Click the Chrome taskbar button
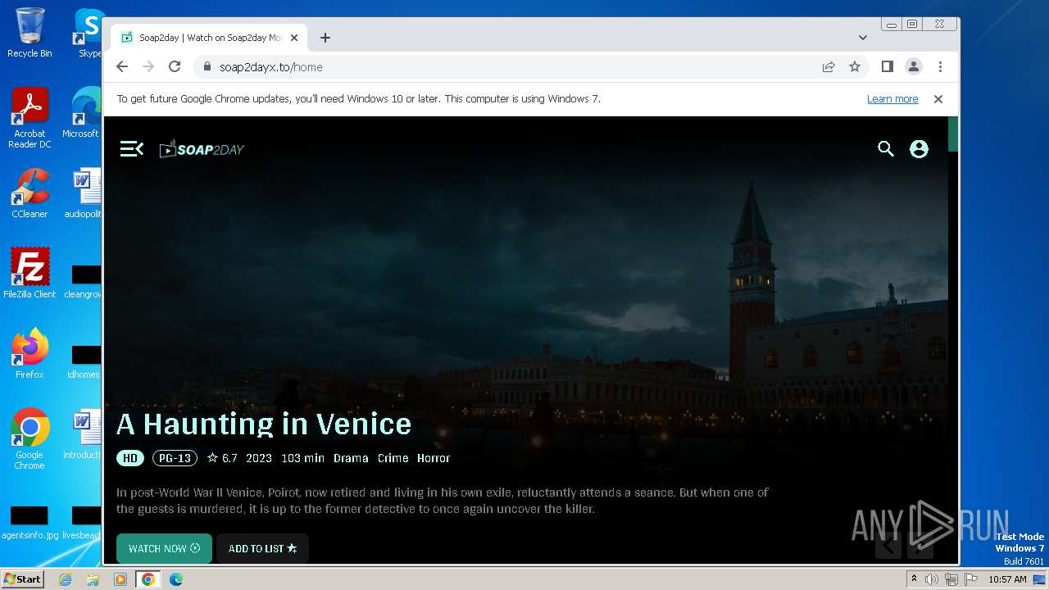Screen dimensions: 1049x590 (148, 579)
